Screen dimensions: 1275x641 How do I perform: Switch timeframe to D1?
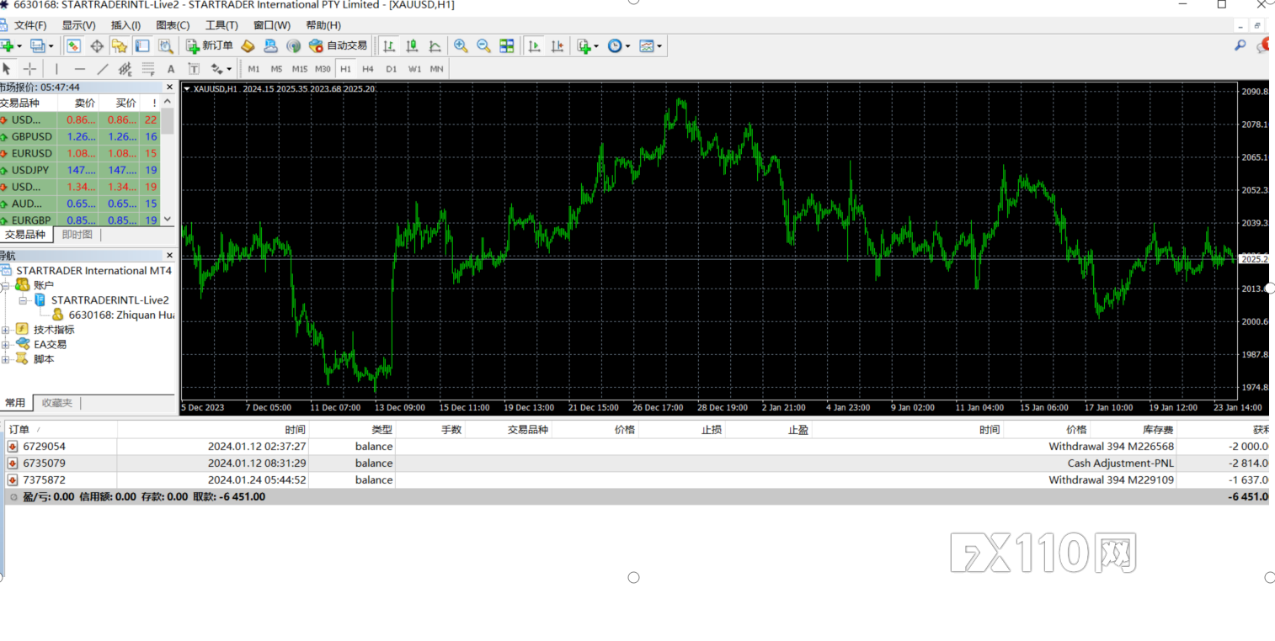[392, 69]
